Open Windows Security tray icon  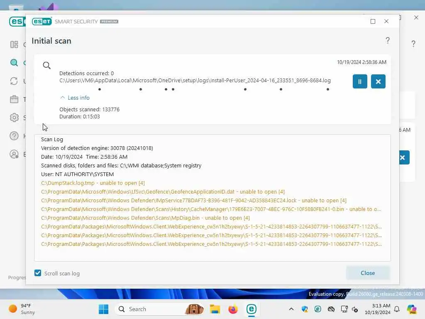pyautogui.click(x=305, y=309)
